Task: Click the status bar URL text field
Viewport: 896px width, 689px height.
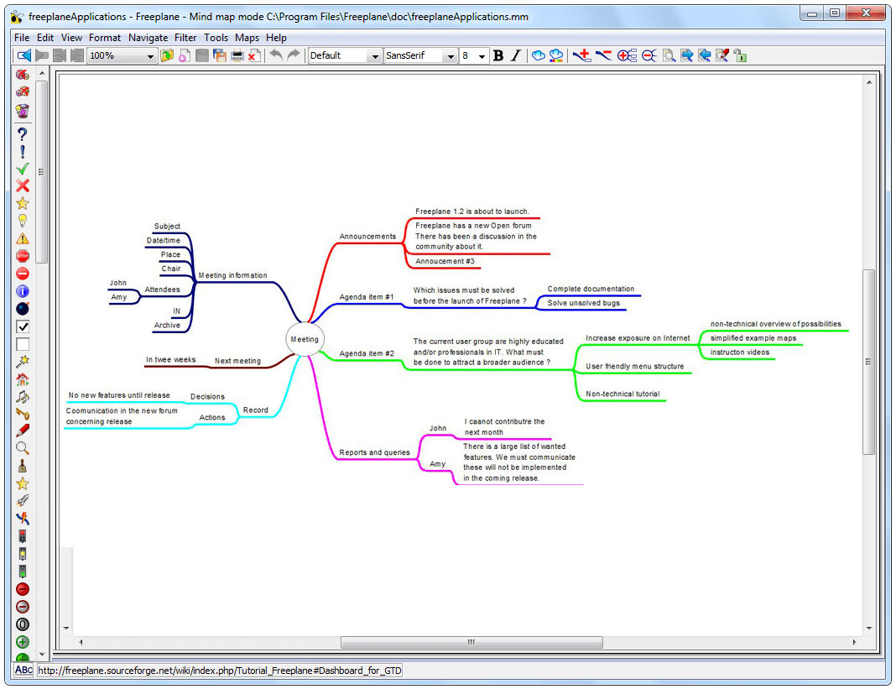Action: pos(220,671)
